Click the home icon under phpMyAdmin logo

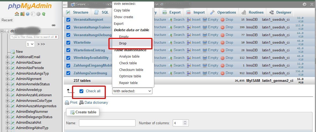pos(17,14)
